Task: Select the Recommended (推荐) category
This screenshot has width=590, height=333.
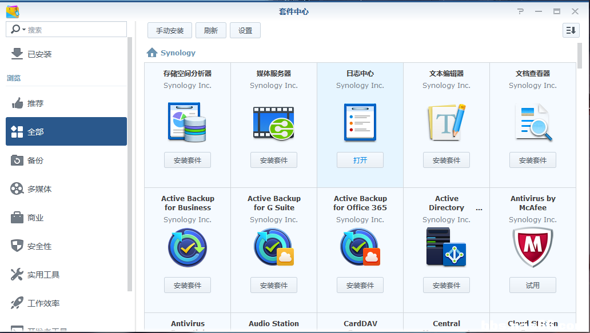Action: click(66, 103)
